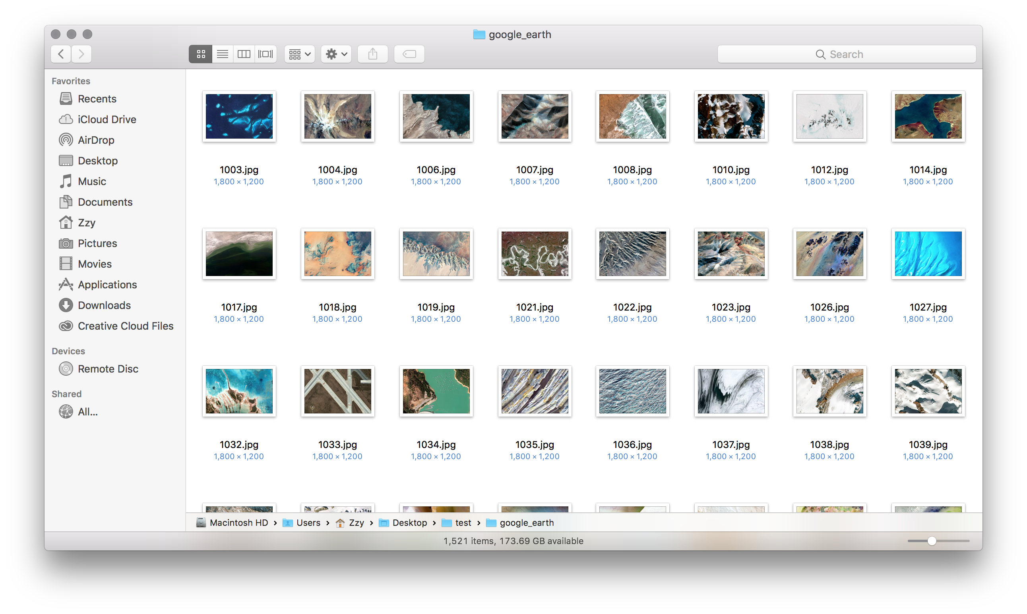Open the Zzy home folder

[x=78, y=223]
